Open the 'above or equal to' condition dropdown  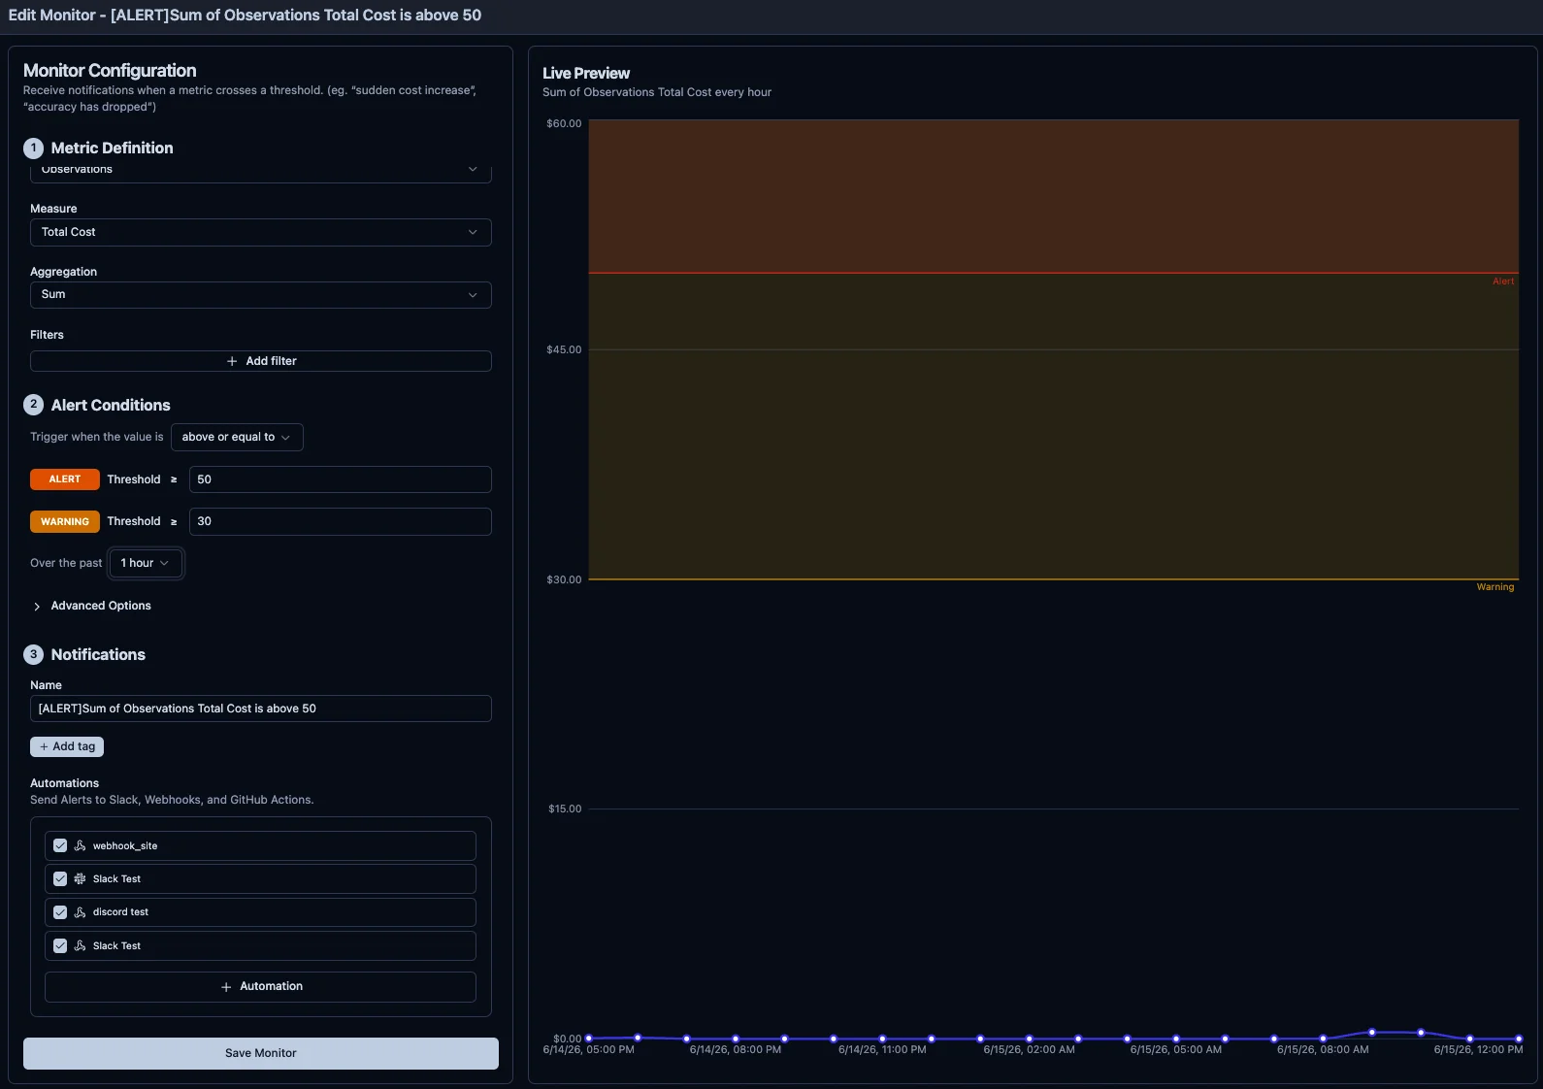coord(237,437)
